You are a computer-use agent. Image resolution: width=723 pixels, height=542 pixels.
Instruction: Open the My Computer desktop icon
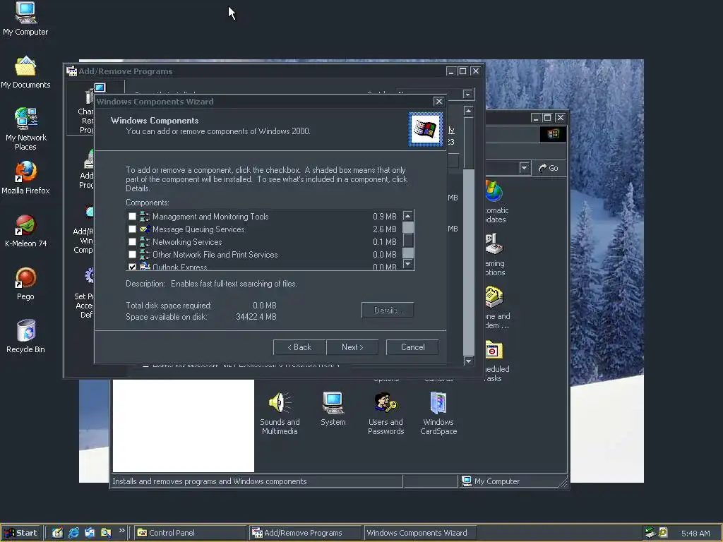coord(25,18)
